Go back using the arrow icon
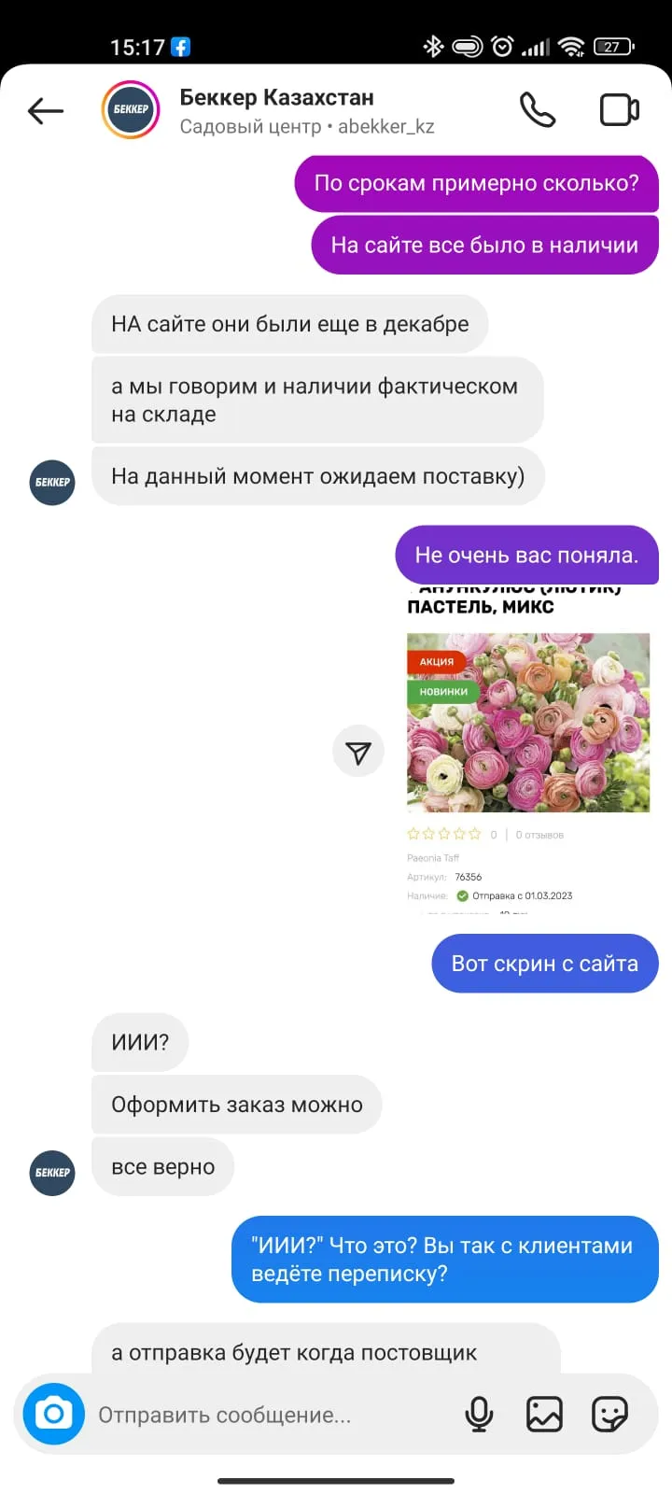Screen dimensions: 672x1494 [46, 111]
